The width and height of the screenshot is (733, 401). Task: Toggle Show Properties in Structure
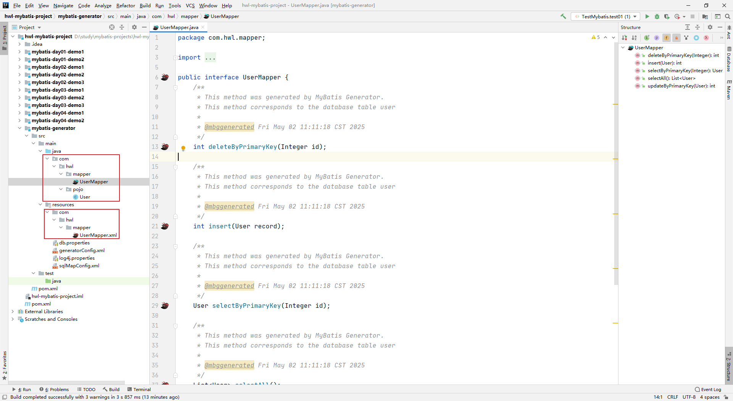tap(657, 38)
